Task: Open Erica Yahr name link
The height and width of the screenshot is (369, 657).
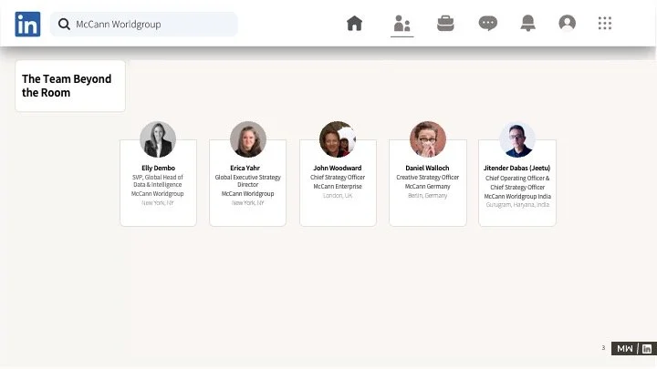Action: (x=245, y=168)
